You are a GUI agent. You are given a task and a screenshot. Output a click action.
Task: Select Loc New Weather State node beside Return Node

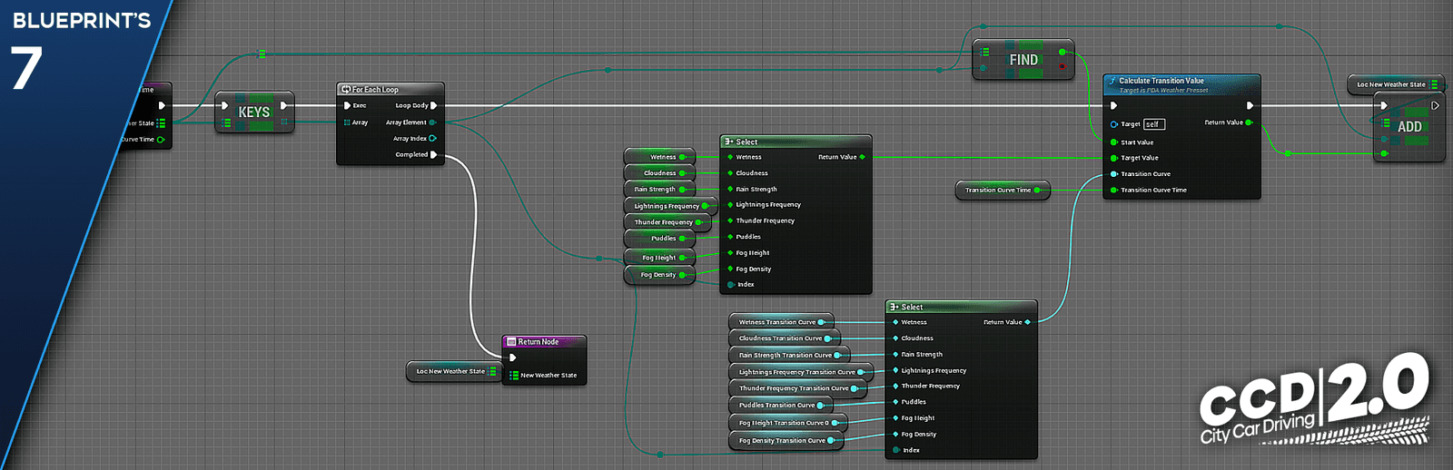454,371
